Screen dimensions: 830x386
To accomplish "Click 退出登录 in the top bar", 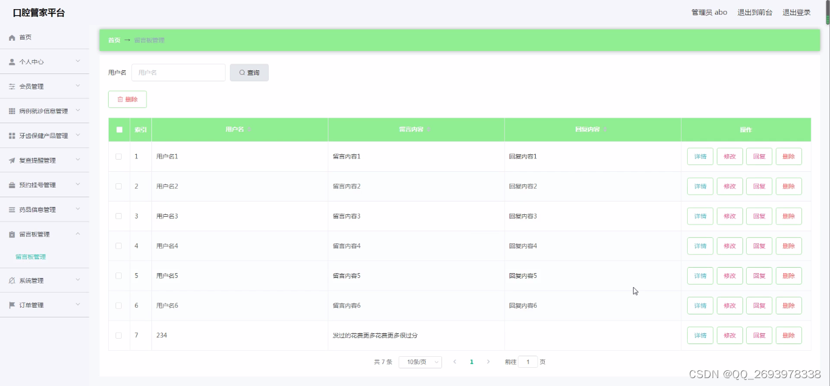I will pyautogui.click(x=797, y=13).
